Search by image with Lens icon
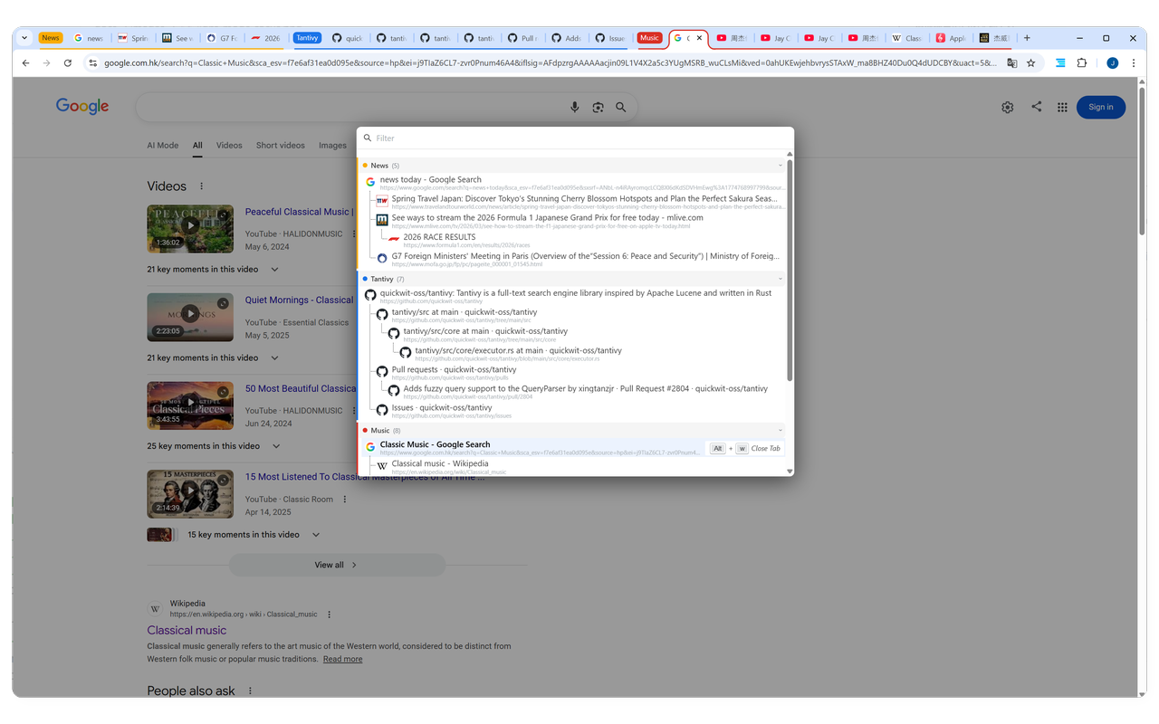 (x=598, y=107)
